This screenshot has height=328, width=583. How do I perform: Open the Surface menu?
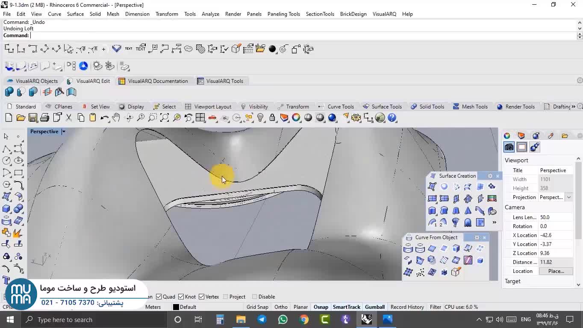(x=75, y=14)
